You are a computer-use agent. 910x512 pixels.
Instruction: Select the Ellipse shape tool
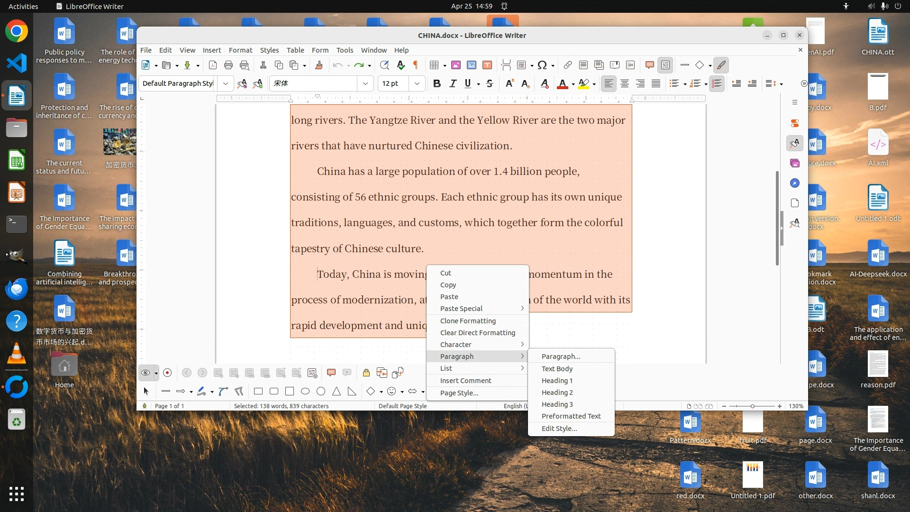pyautogui.click(x=305, y=392)
